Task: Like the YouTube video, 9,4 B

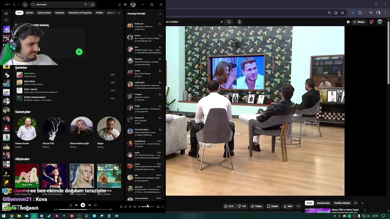Action: click(x=229, y=206)
